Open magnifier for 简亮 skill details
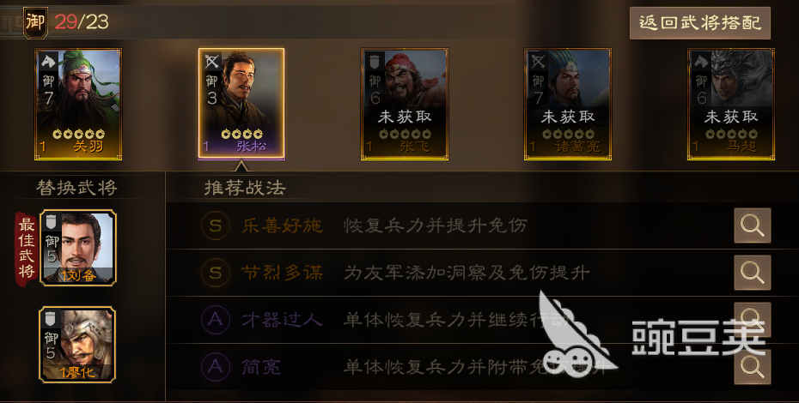 (x=752, y=367)
